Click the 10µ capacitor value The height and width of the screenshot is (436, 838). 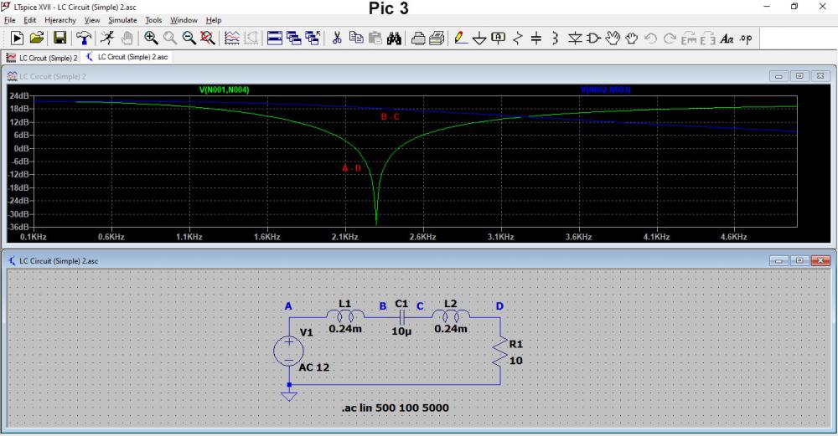pos(401,331)
